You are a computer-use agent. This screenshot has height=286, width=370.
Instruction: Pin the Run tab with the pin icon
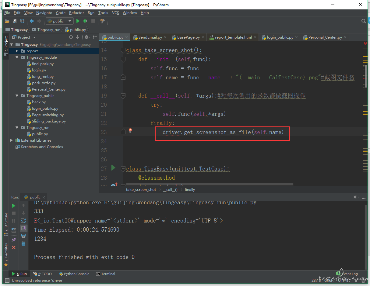(14, 239)
